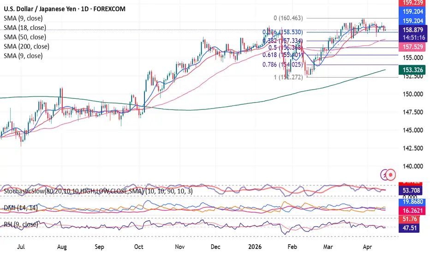Click the 150.000 price axis value
Image resolution: width=430 pixels, height=254 pixels.
pyautogui.click(x=413, y=94)
